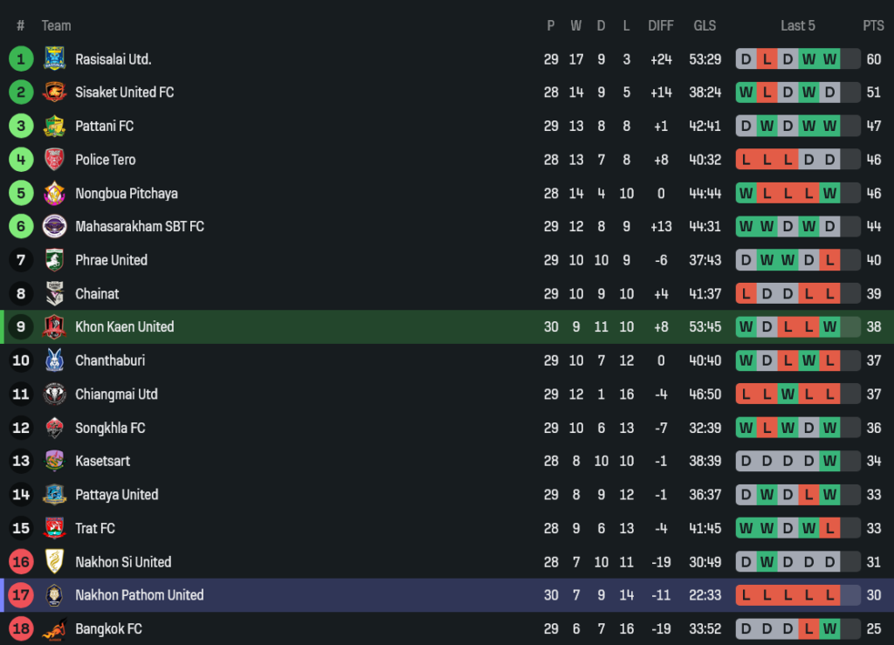Viewport: 894px width, 645px height.
Task: Click the GLS column header
Action: pos(705,25)
